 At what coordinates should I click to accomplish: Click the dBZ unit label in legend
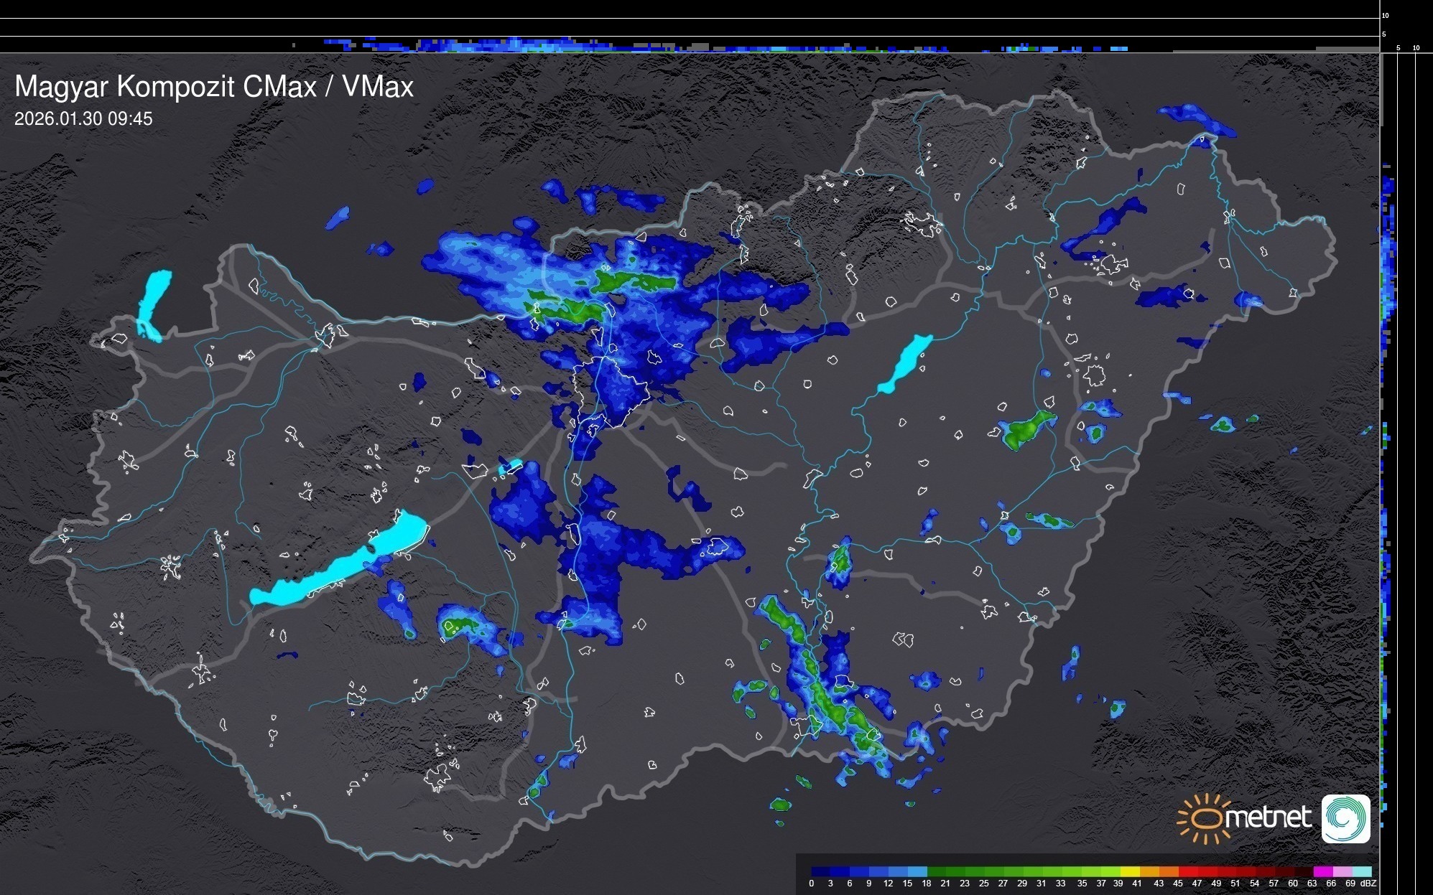tap(1368, 884)
